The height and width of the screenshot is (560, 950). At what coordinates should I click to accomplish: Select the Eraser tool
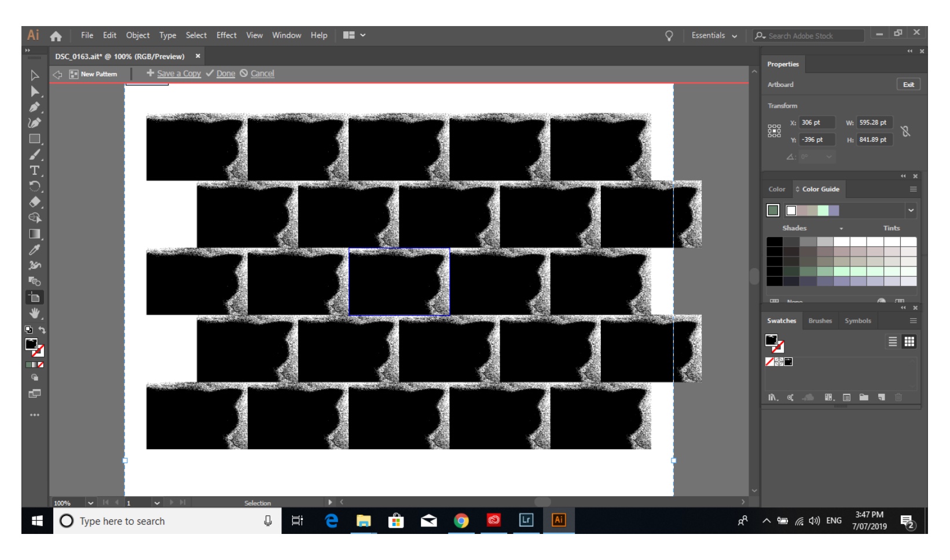point(35,202)
